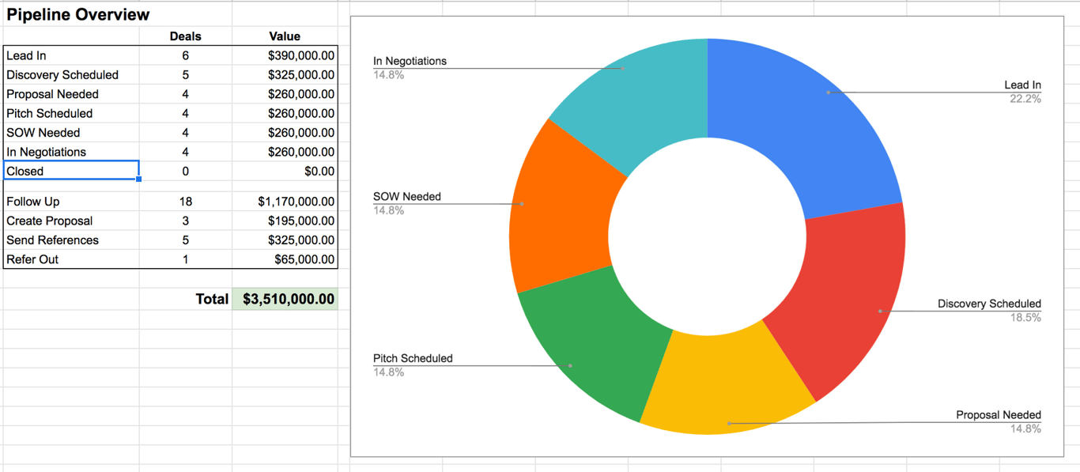The height and width of the screenshot is (472, 1080).
Task: Select the $0.00 Closed value cell
Action: (x=285, y=171)
